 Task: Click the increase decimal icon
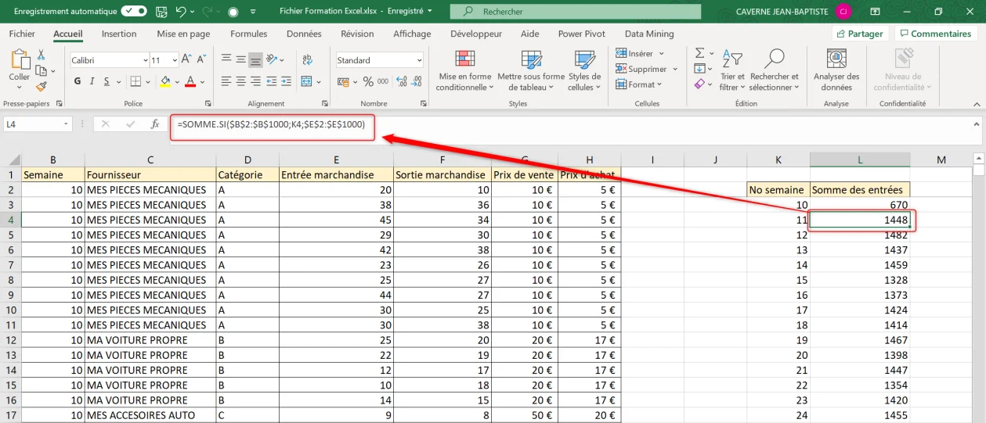402,81
